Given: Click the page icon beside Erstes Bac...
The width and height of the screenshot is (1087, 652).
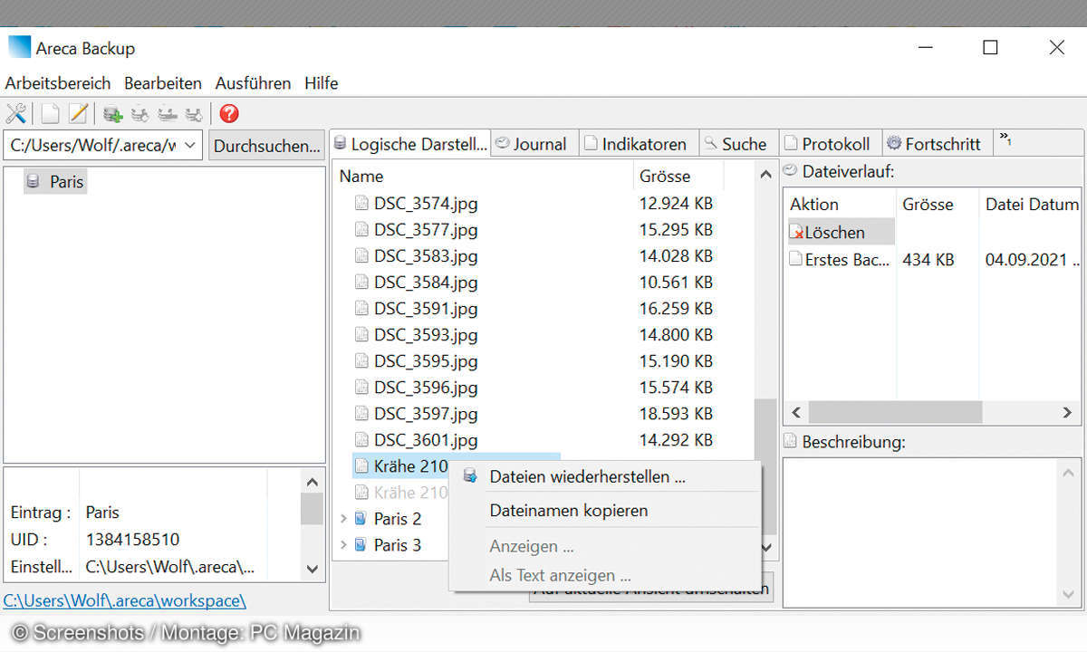Looking at the screenshot, I should pos(796,259).
